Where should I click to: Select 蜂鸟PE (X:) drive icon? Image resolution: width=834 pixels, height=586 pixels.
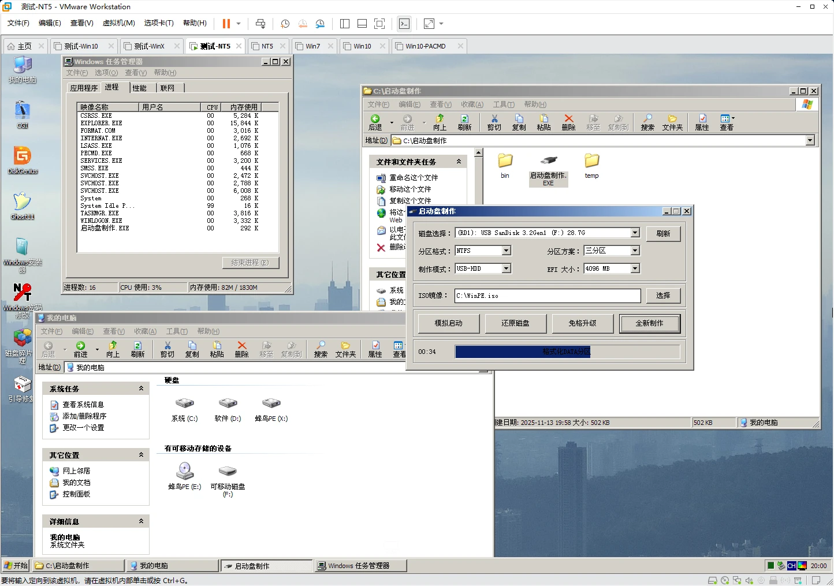[271, 409]
